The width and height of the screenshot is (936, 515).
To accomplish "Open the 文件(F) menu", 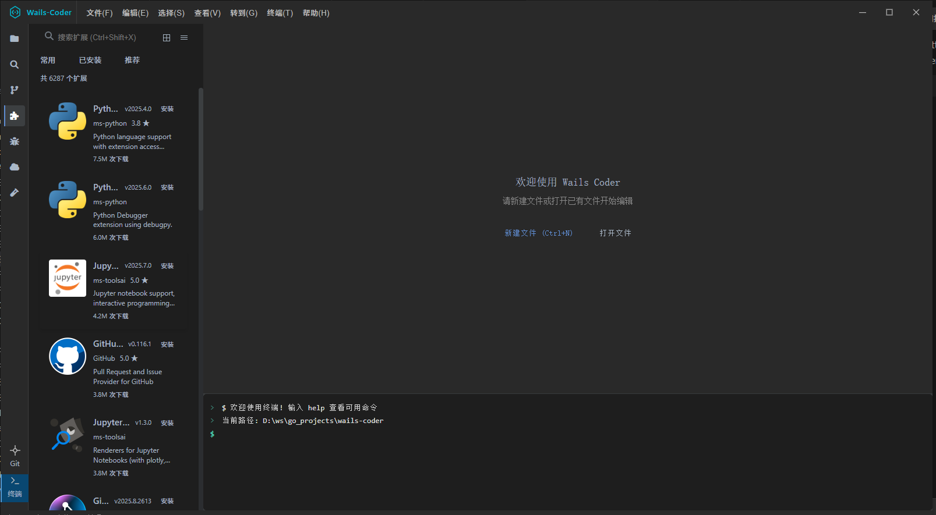I will pyautogui.click(x=100, y=13).
